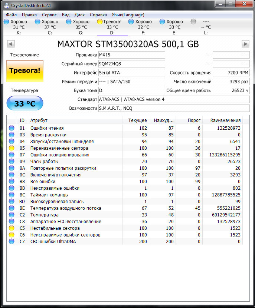Click the 33 °C temperature button
Viewport: 255px width, 308px height.
click(x=25, y=103)
